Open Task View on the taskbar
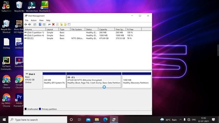 79,120
